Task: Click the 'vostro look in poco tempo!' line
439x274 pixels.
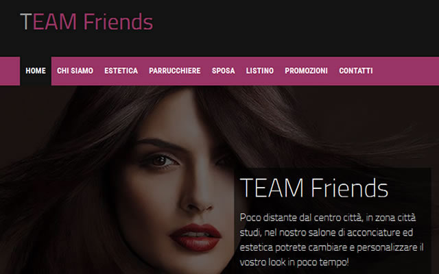Action: (294, 262)
